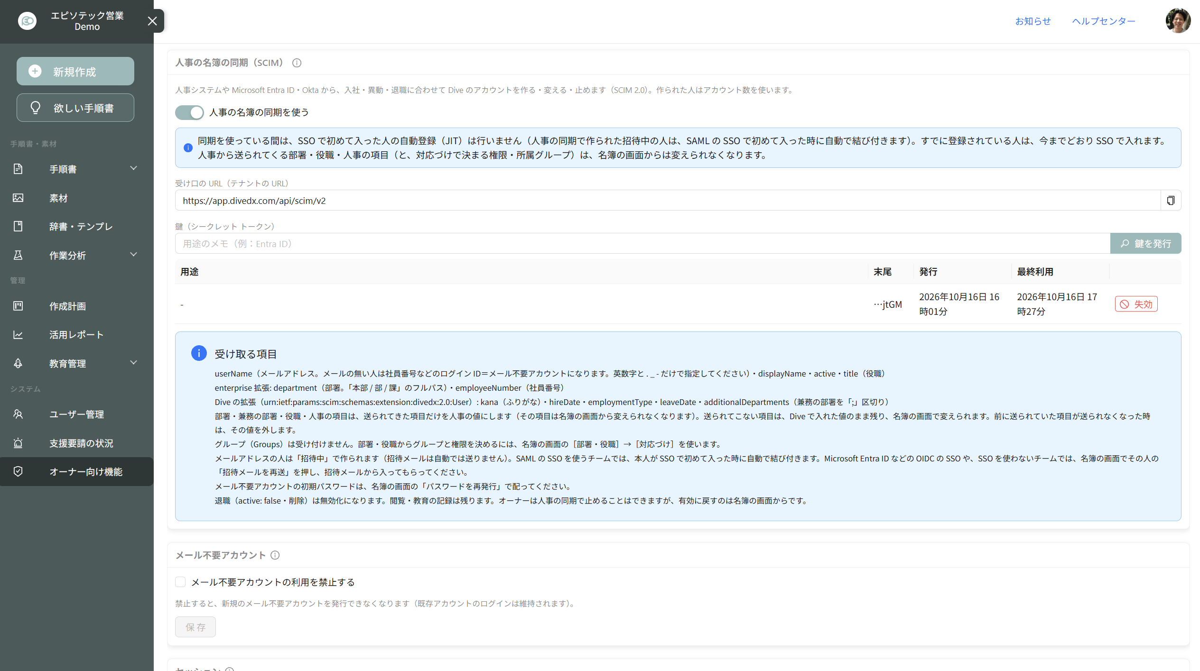Click the ユーザー管理 menu label
This screenshot has width=1200, height=671.
pyautogui.click(x=76, y=414)
